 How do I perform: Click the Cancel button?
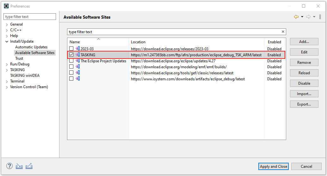tap(306, 166)
